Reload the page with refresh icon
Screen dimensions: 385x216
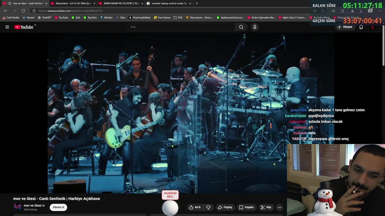23,11
